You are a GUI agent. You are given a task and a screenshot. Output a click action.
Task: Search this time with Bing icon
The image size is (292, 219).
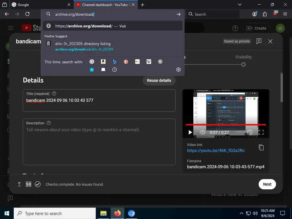click(115, 62)
